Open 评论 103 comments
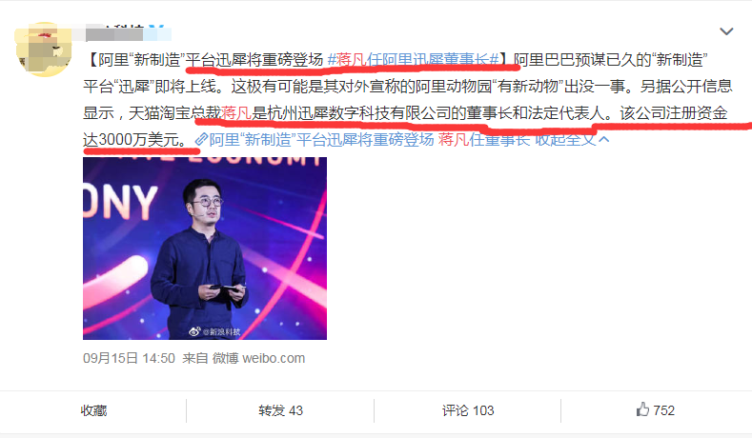This screenshot has height=438, width=752. [468, 410]
